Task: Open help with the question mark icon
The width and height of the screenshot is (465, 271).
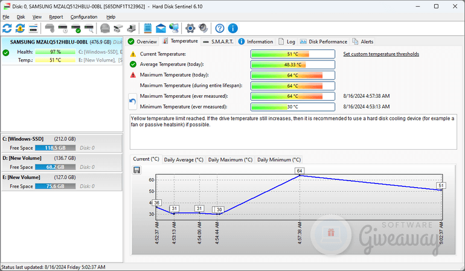Action: tap(219, 28)
